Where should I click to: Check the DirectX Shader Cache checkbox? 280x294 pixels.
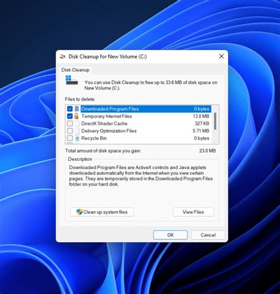(x=70, y=124)
